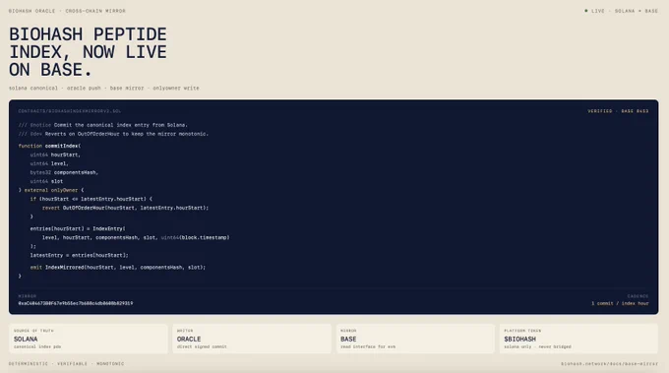Click the "uint64 hourStart," parameter line
The image size is (669, 373).
click(x=55, y=155)
